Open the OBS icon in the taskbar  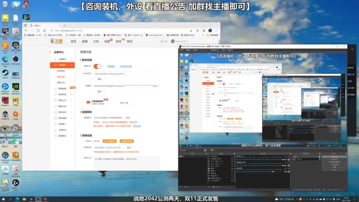pyautogui.click(x=38, y=199)
